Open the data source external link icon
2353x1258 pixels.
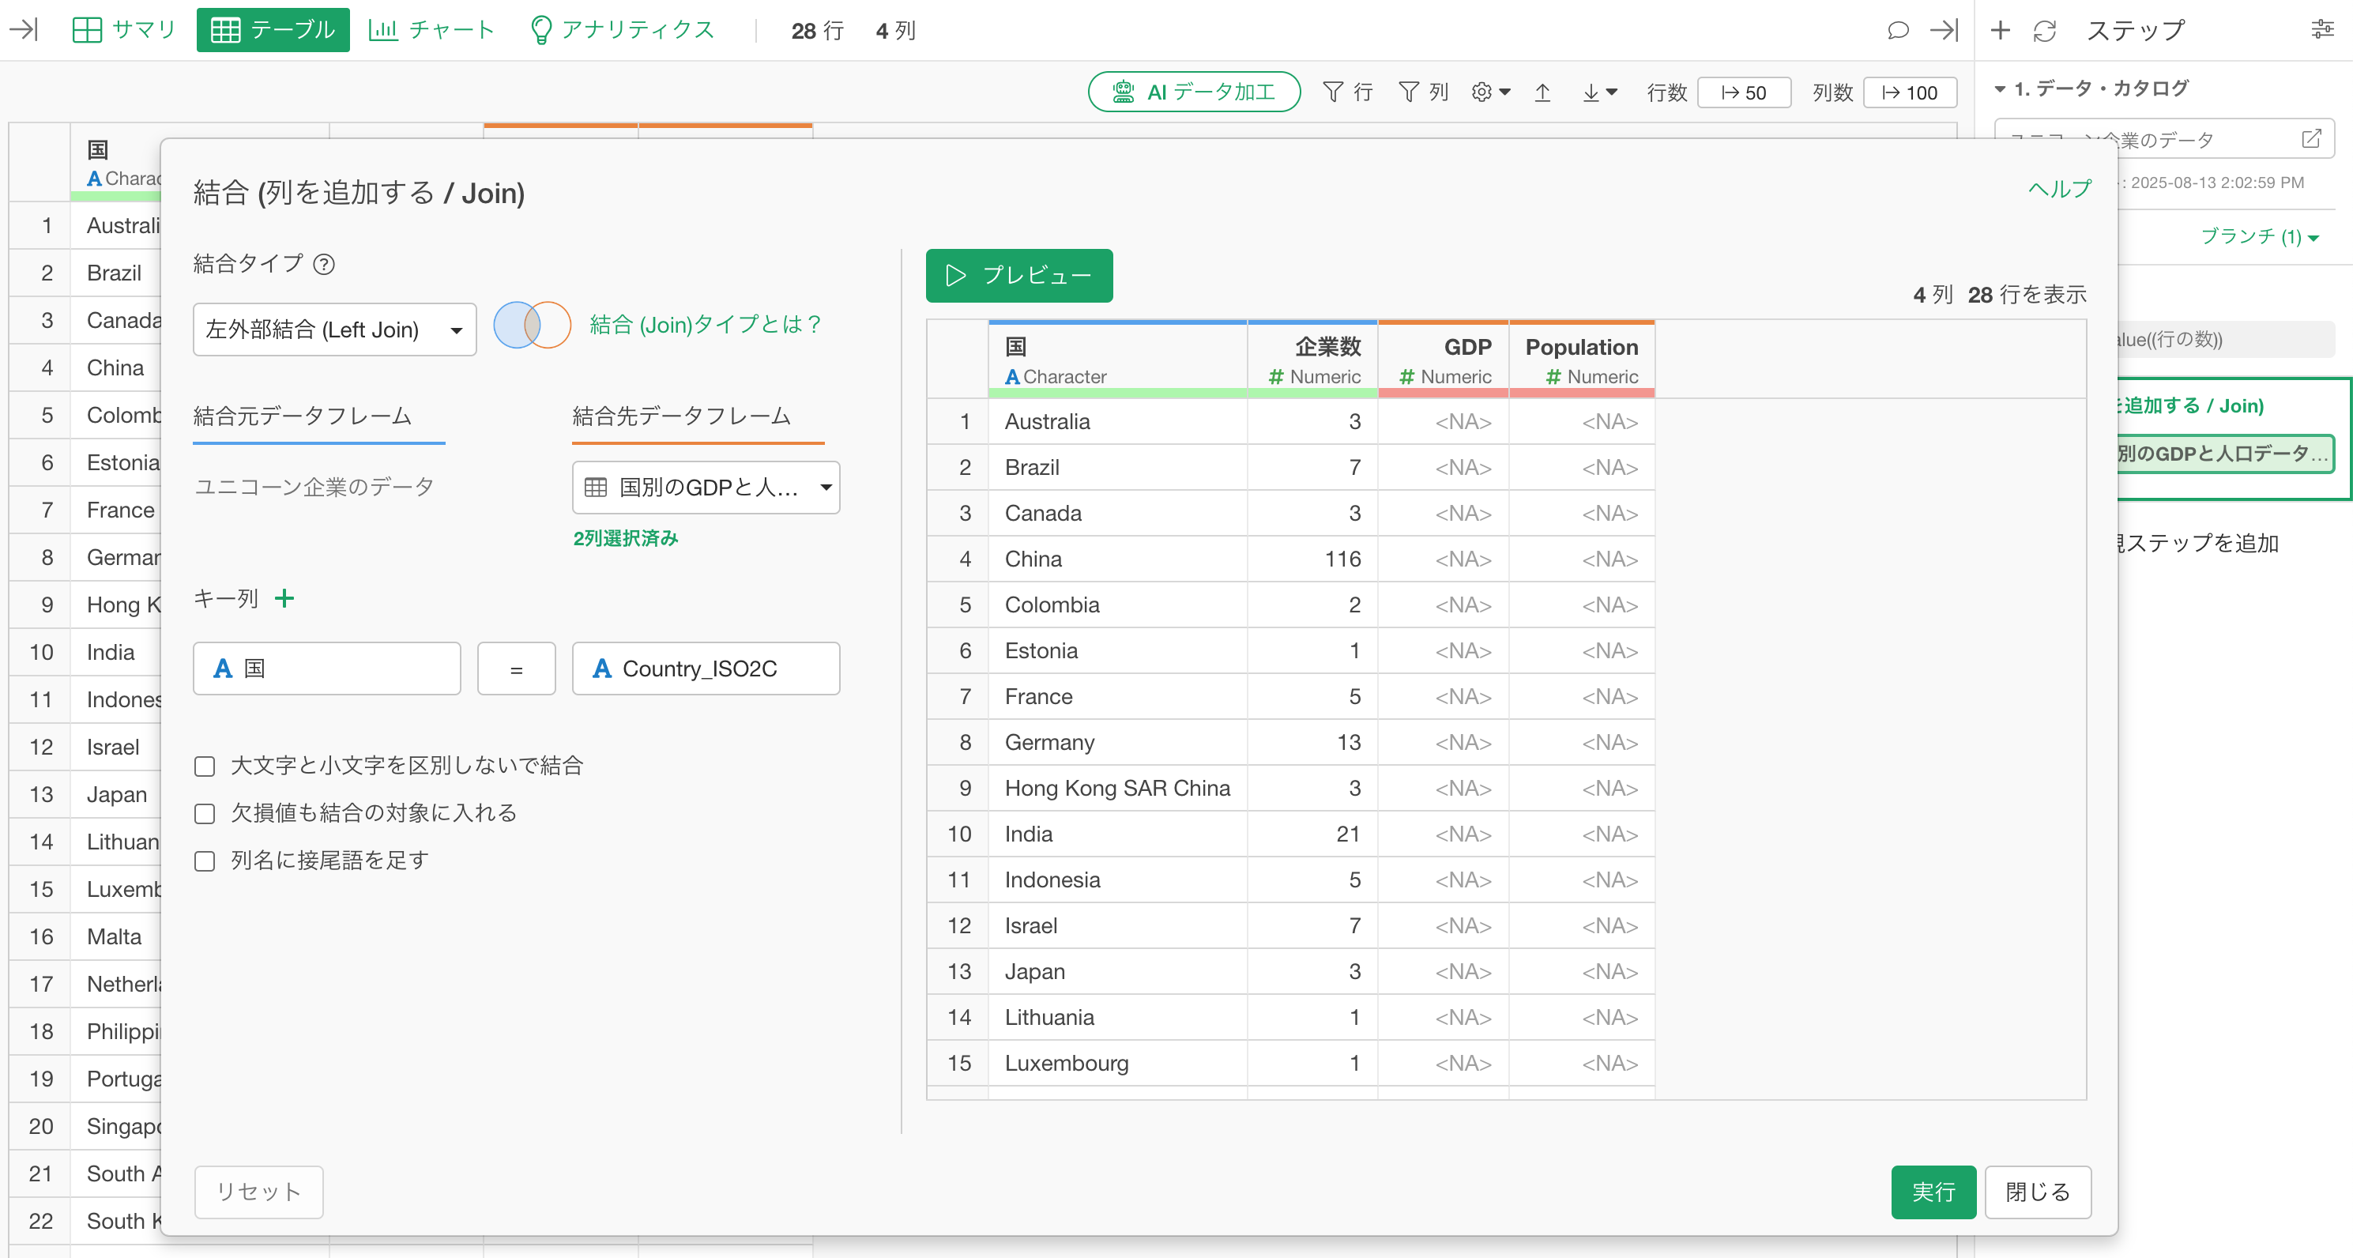coord(2312,139)
